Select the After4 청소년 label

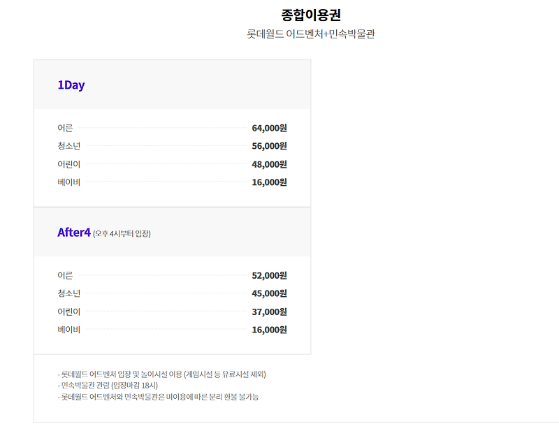pos(68,293)
